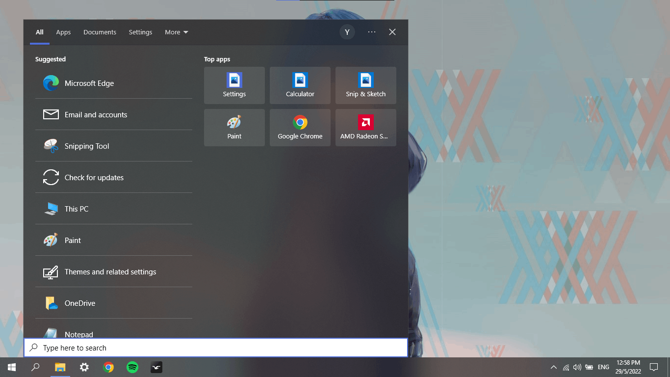Launch Paint tile in Top apps
Screen dimensions: 670x377
click(x=234, y=128)
